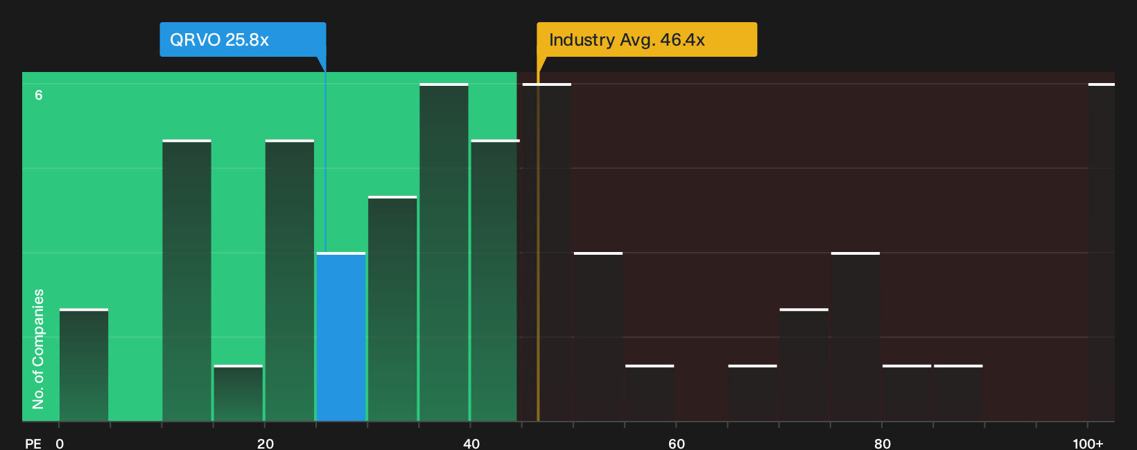The width and height of the screenshot is (1137, 450).
Task: Click the '0' x-axis tick label
Action: [60, 444]
